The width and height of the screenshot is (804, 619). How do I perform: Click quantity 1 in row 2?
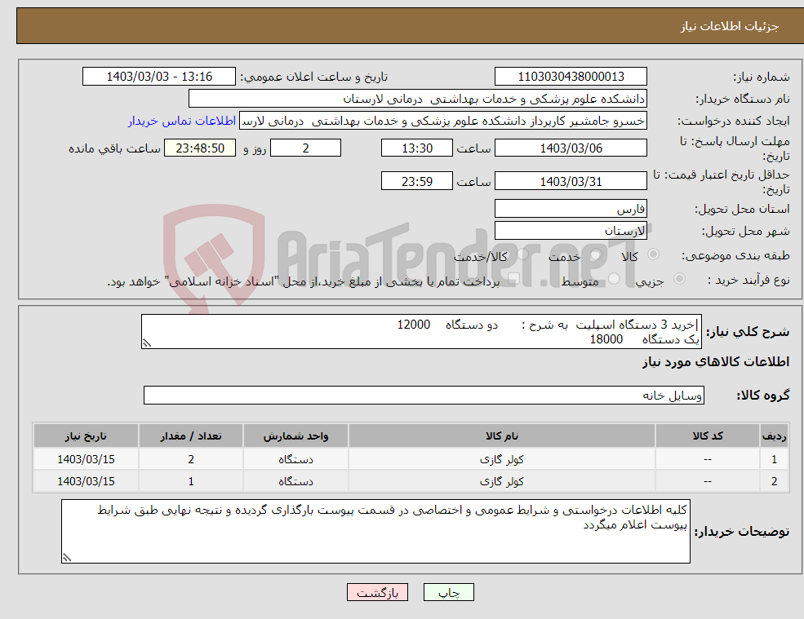point(191,482)
